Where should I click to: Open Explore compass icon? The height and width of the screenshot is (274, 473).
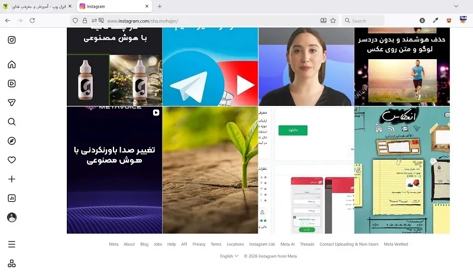(x=12, y=141)
